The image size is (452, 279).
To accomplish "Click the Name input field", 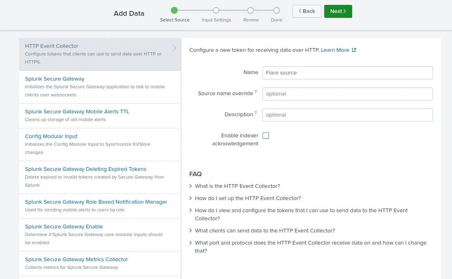I will click(347, 73).
